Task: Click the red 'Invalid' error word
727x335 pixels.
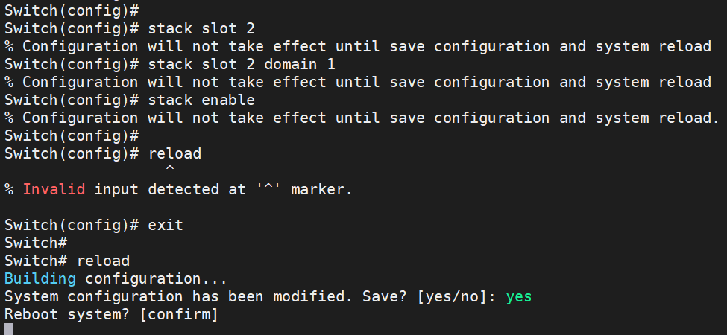Action: click(54, 189)
